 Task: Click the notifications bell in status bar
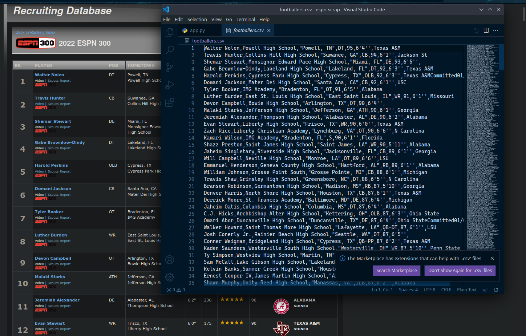pyautogui.click(x=496, y=290)
